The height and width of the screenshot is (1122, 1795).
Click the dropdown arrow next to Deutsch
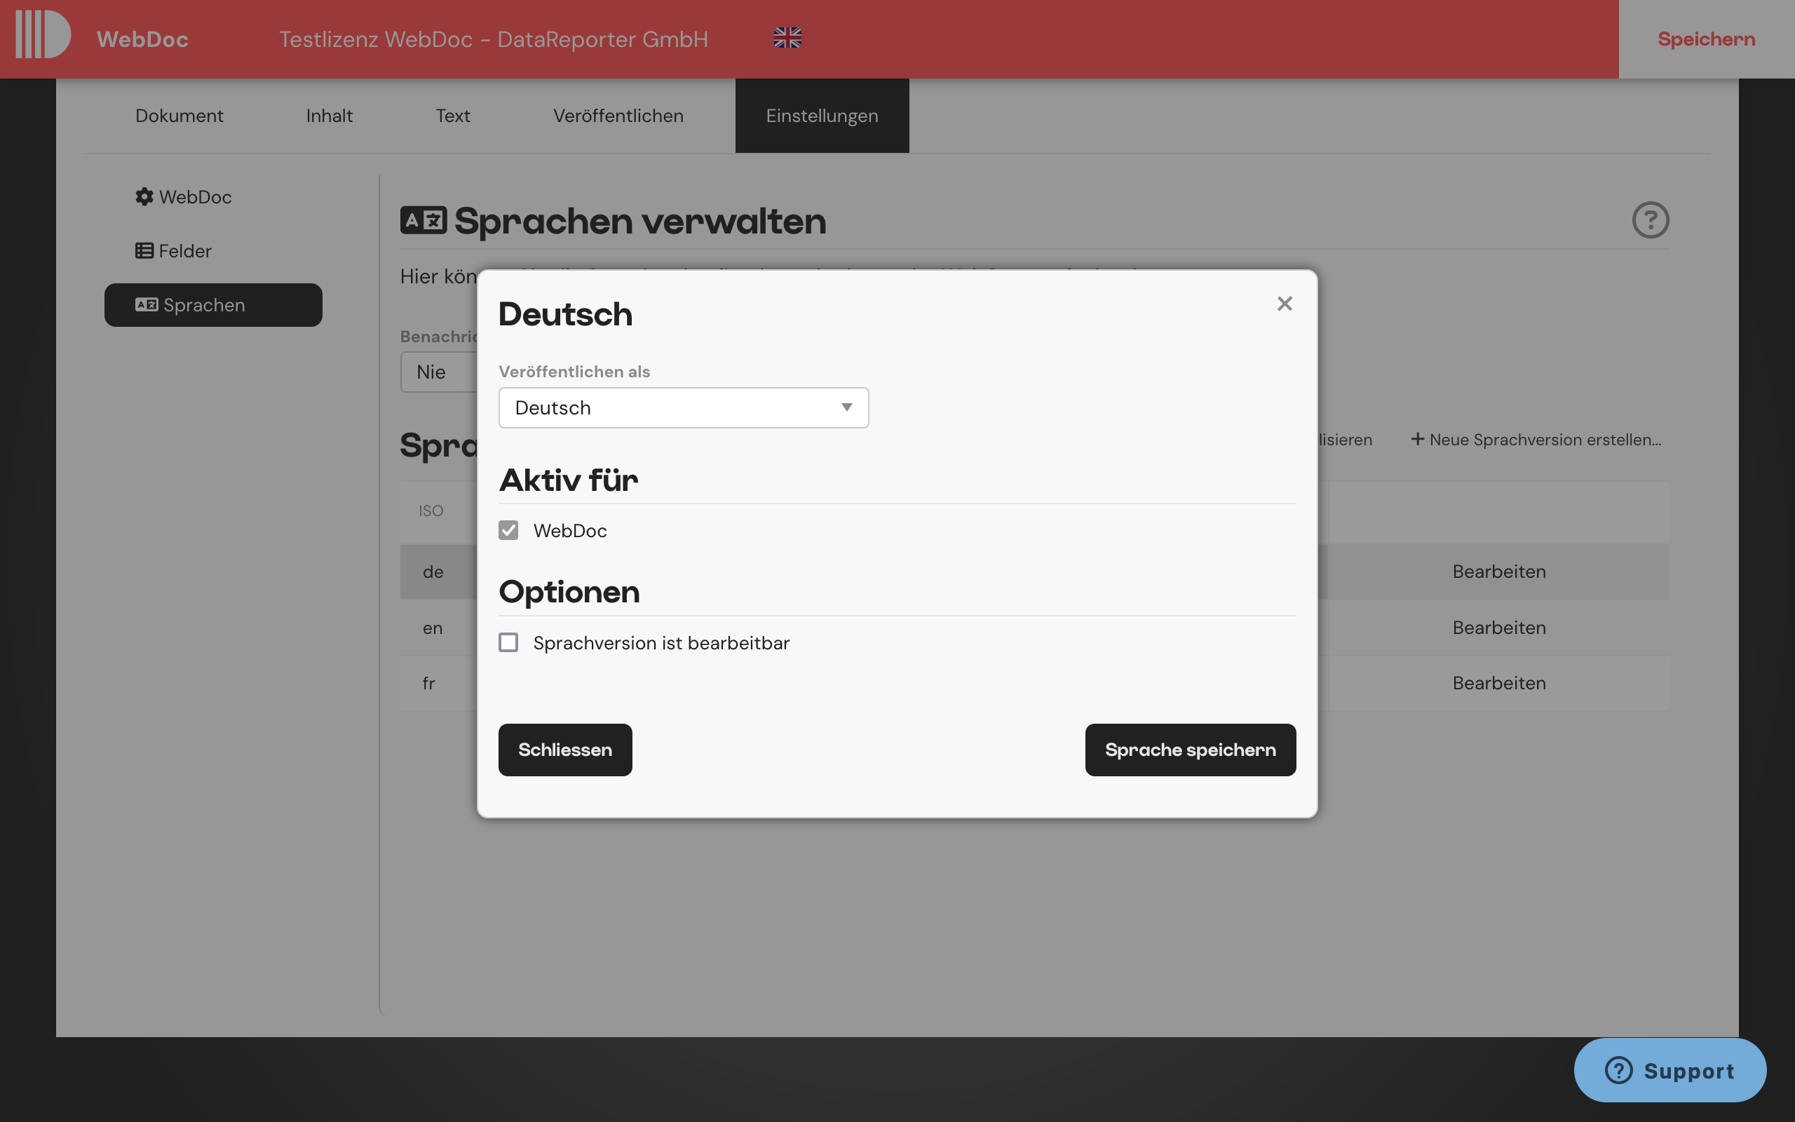[x=847, y=407]
